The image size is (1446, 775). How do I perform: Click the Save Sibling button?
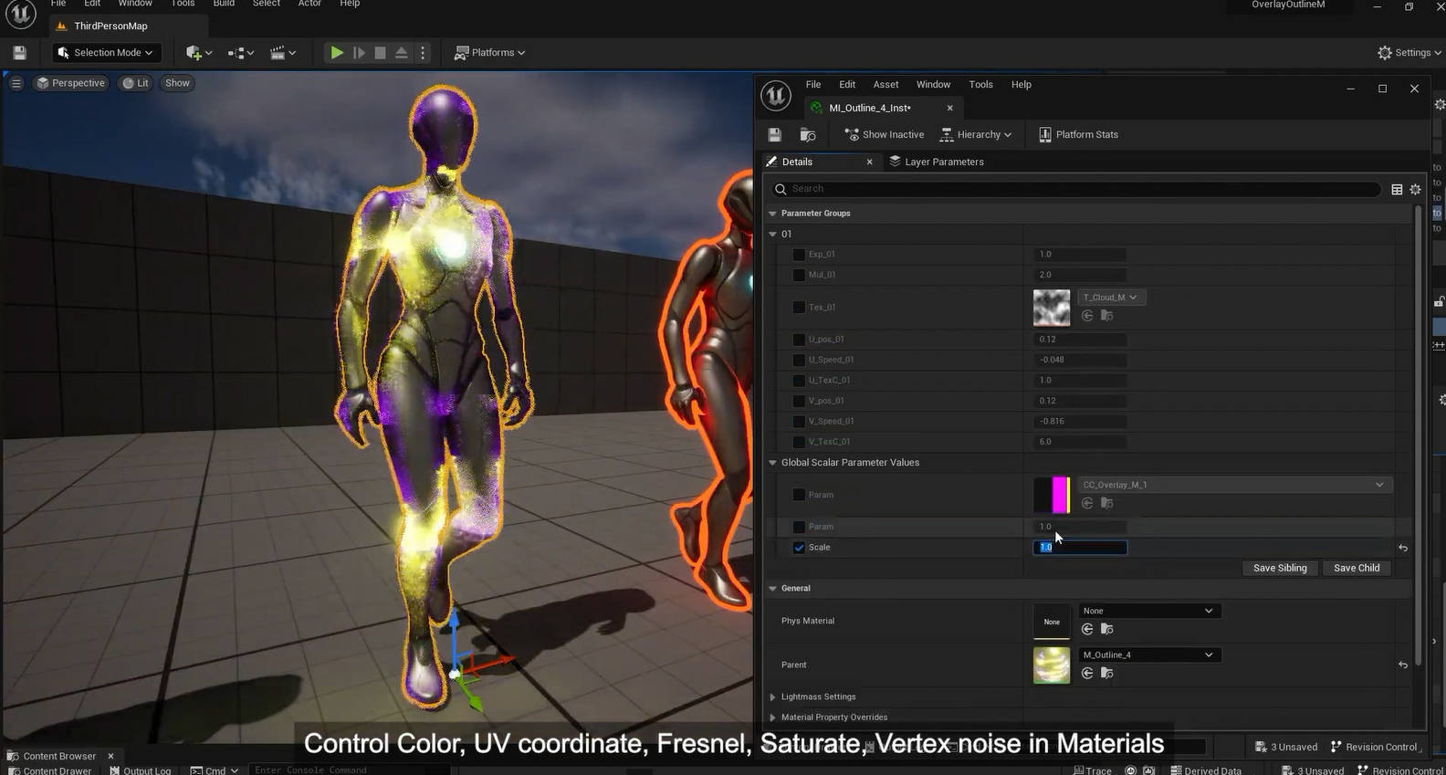(1279, 568)
